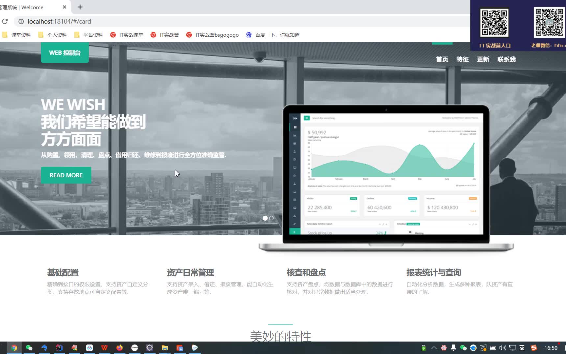The image size is (566, 354).
Task: Click the pink flower tray icon
Action: [x=444, y=348]
